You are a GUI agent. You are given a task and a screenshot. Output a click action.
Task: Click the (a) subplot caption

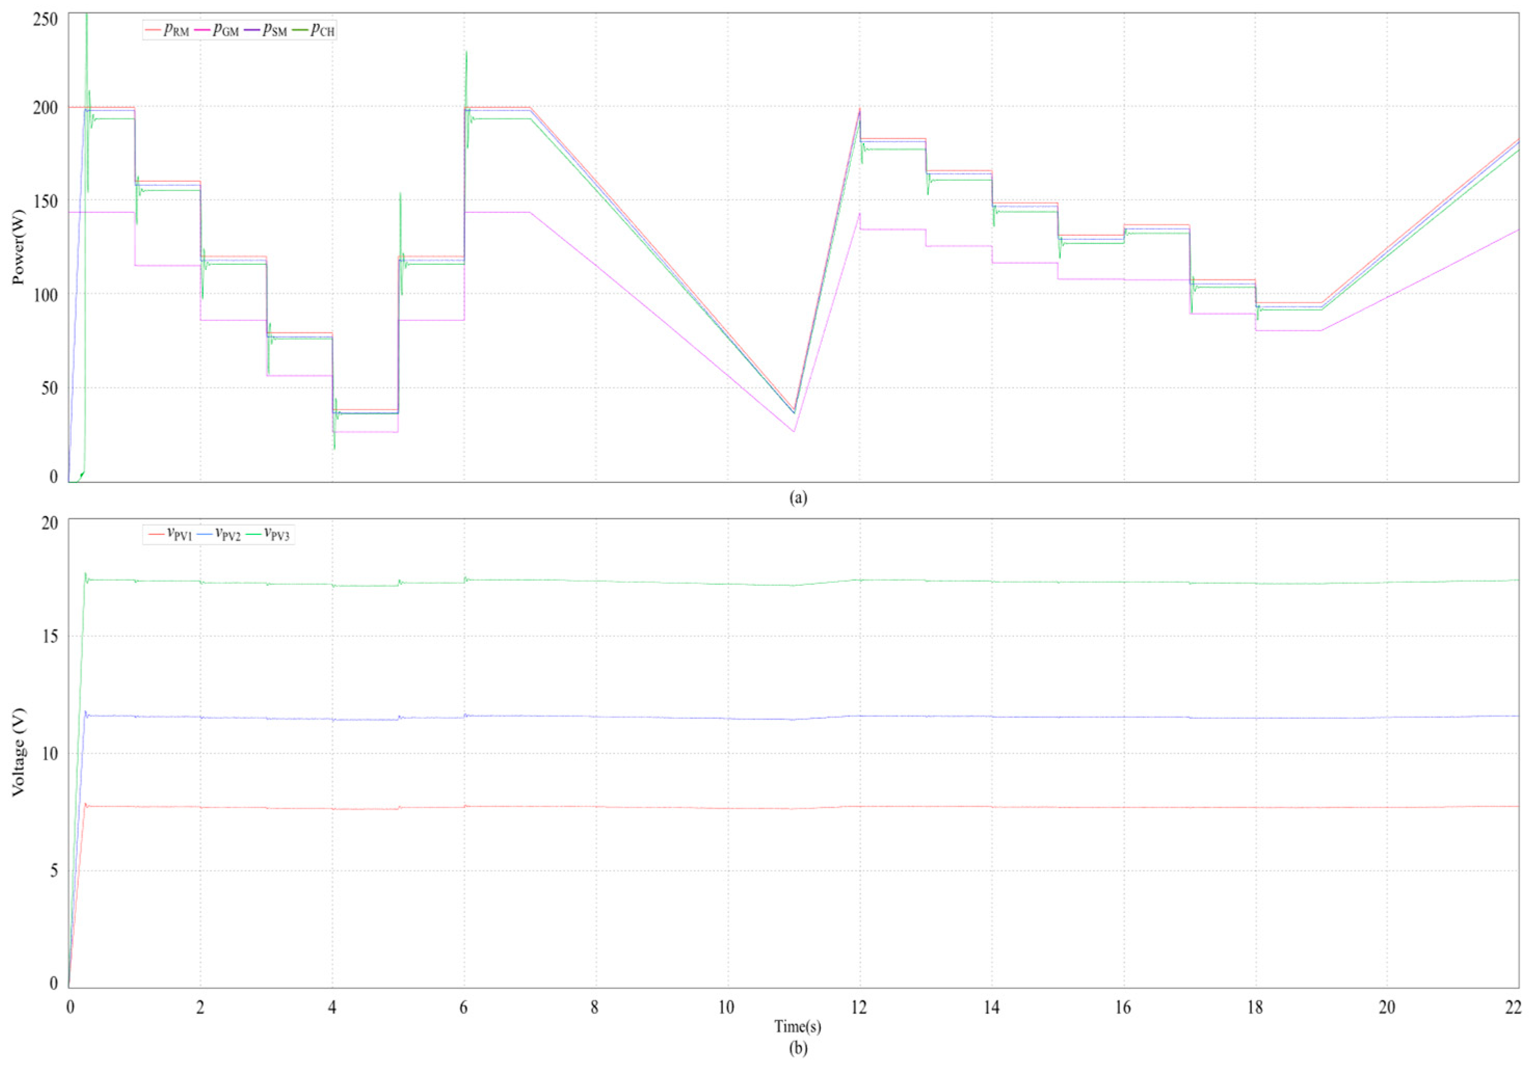[798, 497]
